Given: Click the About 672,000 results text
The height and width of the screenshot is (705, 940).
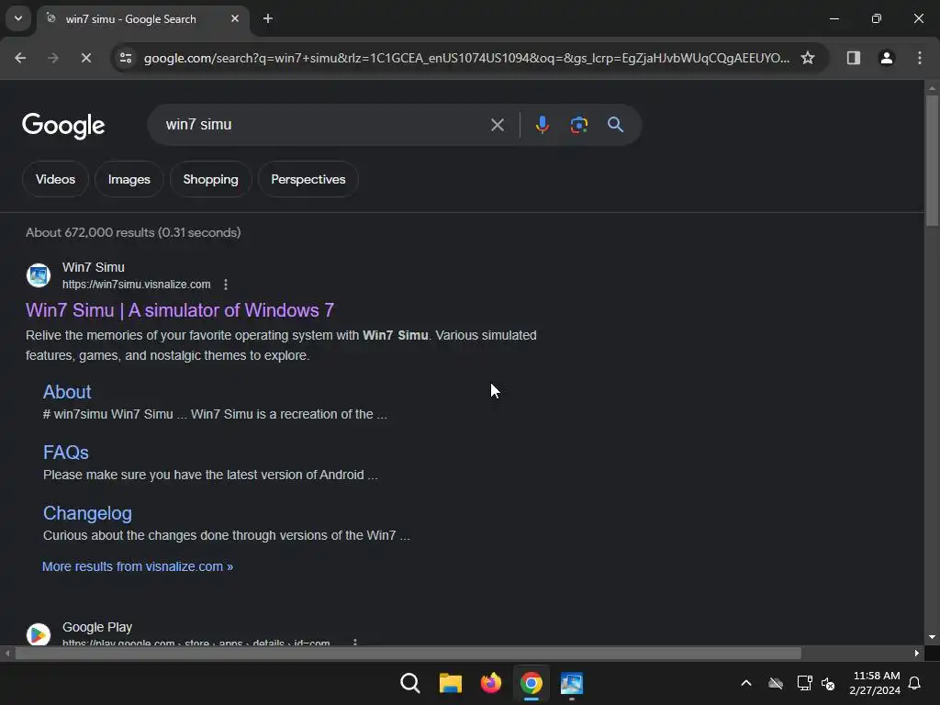Looking at the screenshot, I should pyautogui.click(x=133, y=232).
